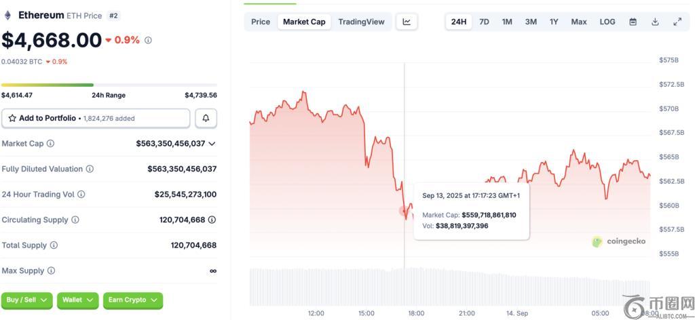Click the price alert bell icon
Image resolution: width=695 pixels, height=320 pixels.
click(206, 118)
